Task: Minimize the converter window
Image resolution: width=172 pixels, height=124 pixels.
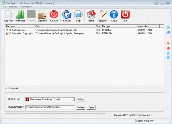Action: pyautogui.click(x=157, y=3)
